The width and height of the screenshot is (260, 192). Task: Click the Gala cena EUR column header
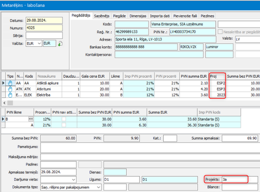tap(95, 77)
